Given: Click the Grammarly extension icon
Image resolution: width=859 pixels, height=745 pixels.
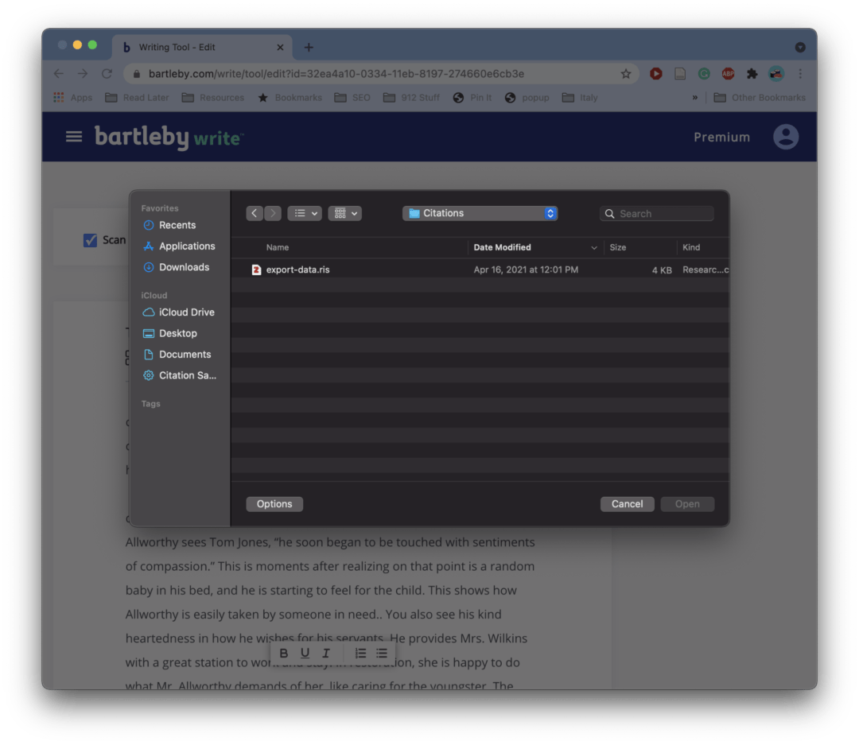Looking at the screenshot, I should coord(704,73).
